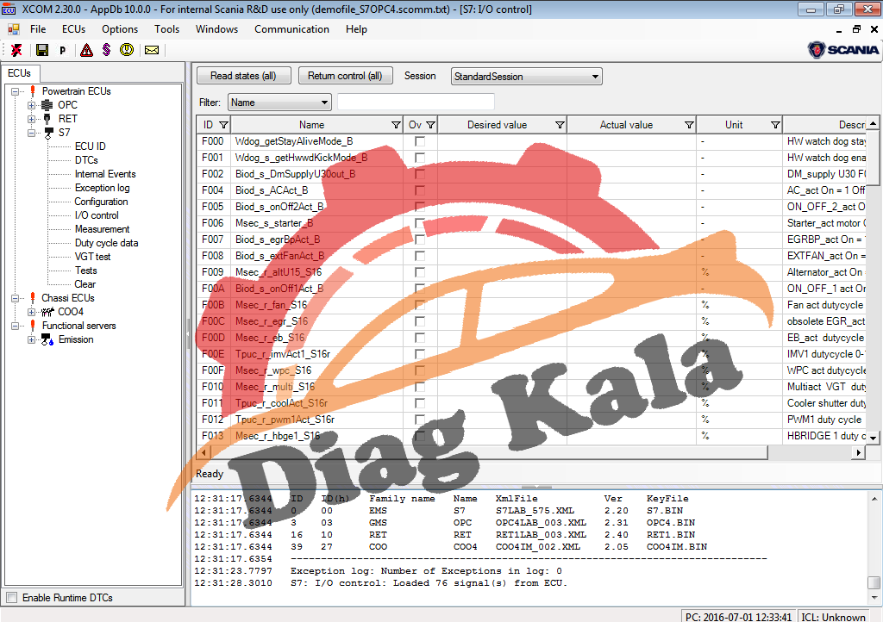The height and width of the screenshot is (622, 883).
Task: Expand the RET tree node
Action: pyautogui.click(x=32, y=119)
